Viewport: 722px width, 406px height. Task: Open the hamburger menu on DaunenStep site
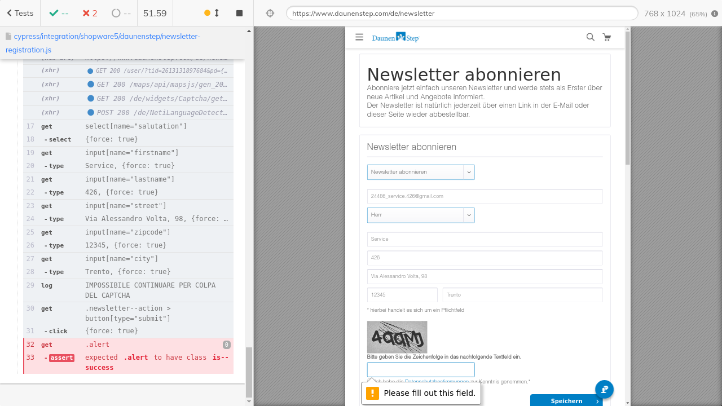359,37
